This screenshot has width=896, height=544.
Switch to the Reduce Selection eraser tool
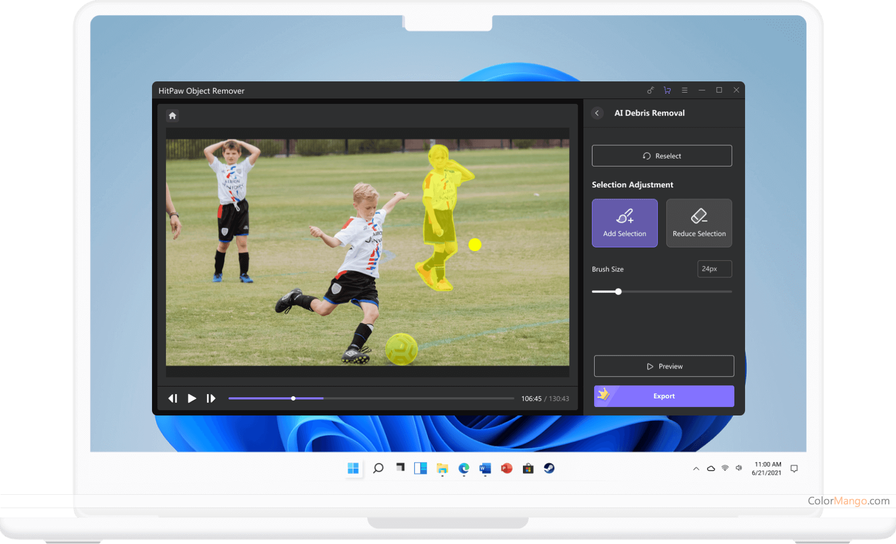coord(699,223)
